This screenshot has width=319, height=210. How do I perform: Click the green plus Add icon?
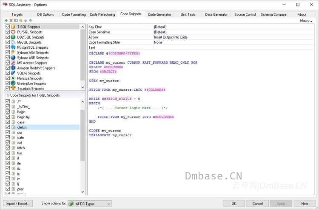pos(6,20)
